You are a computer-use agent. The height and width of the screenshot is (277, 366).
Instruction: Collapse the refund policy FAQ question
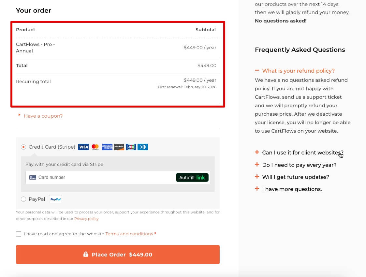tap(298, 71)
